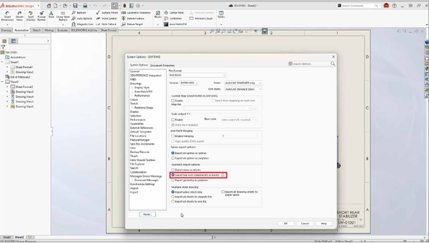429x243 pixels.
Task: Click the Search Options field
Action: point(312,64)
